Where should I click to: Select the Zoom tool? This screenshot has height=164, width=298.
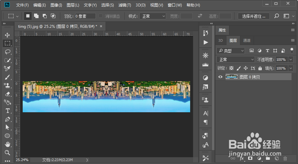point(7,153)
